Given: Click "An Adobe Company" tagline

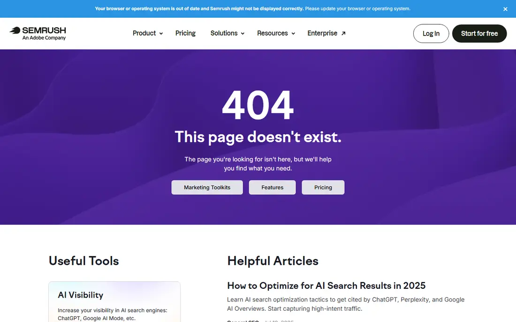Looking at the screenshot, I should coord(44,38).
